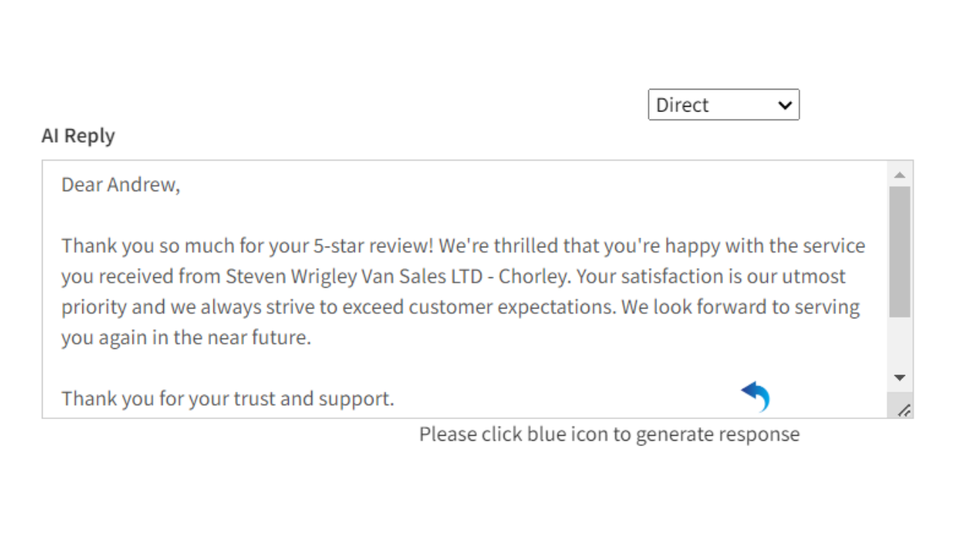Screen dimensions: 958x538
Task: Click the AI Reply scrollbar up arrow
Action: pyautogui.click(x=900, y=175)
